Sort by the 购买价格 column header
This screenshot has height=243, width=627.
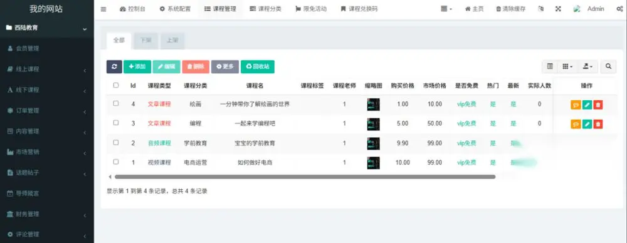pyautogui.click(x=403, y=86)
